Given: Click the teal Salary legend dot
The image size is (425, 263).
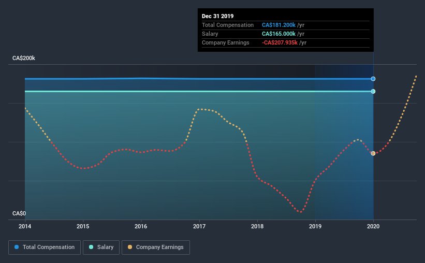Looking at the screenshot, I should tap(91, 247).
